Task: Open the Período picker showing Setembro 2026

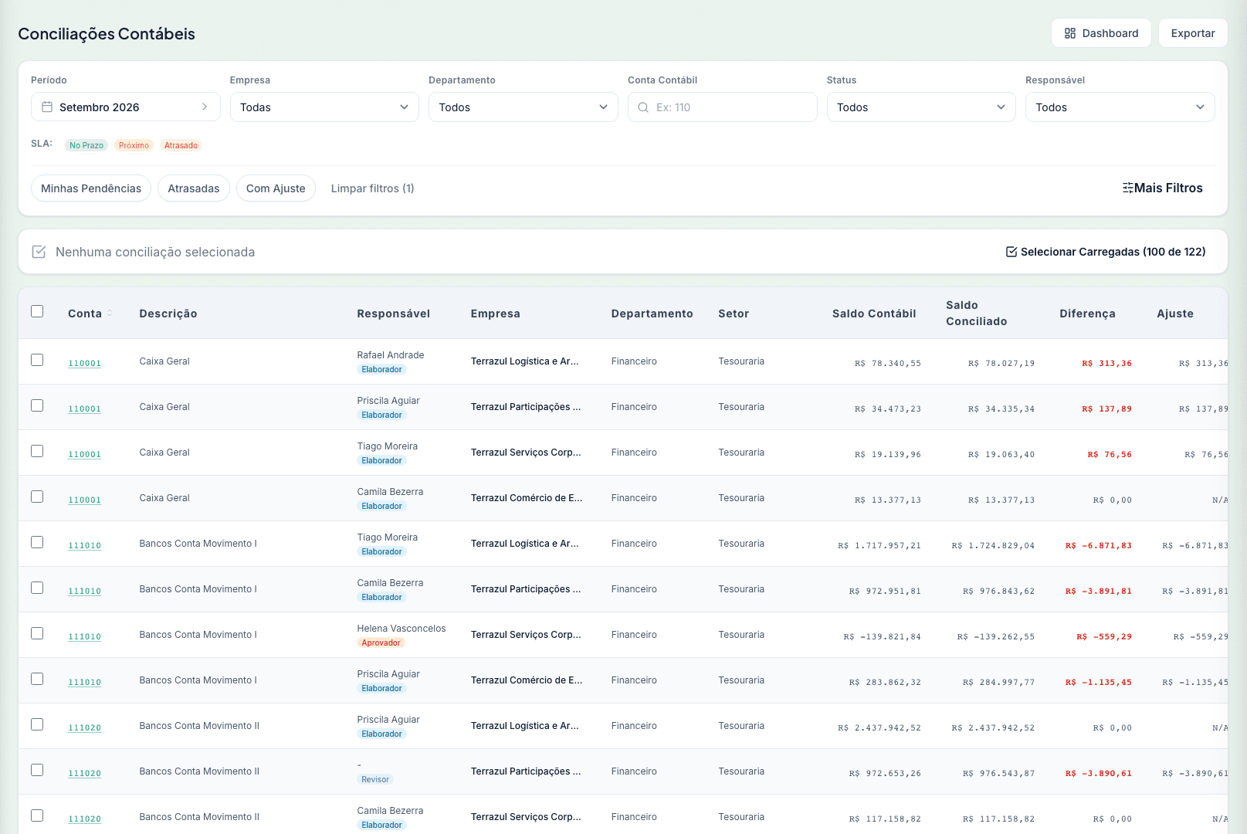Action: tap(126, 107)
